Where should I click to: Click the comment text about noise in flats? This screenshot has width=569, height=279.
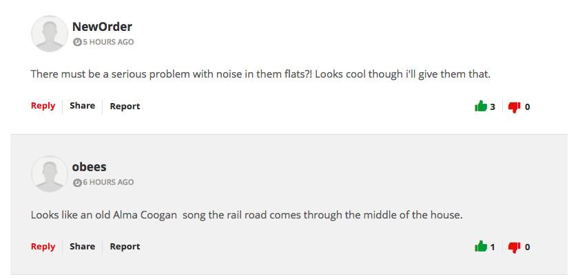(260, 74)
